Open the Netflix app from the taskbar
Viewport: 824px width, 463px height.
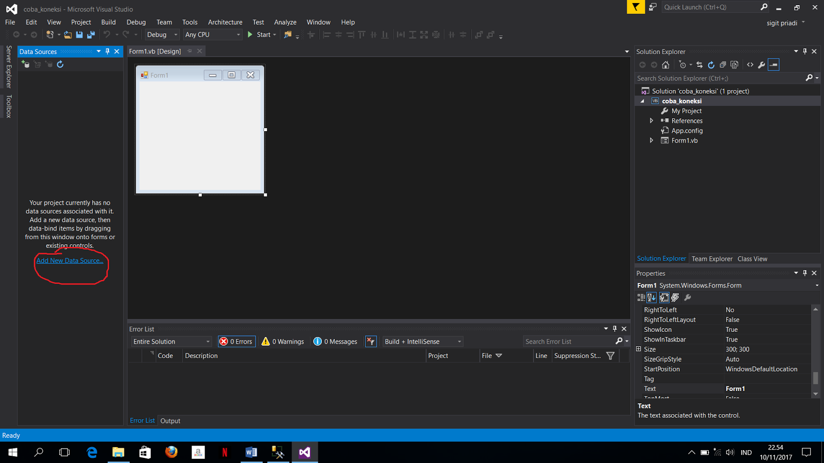(225, 452)
